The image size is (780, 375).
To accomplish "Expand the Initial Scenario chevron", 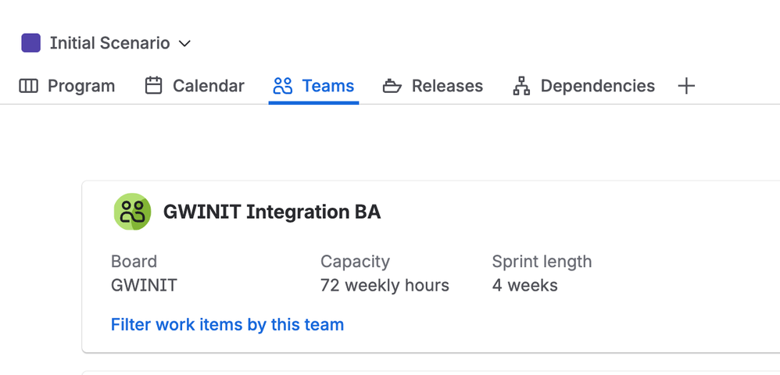I will point(184,44).
